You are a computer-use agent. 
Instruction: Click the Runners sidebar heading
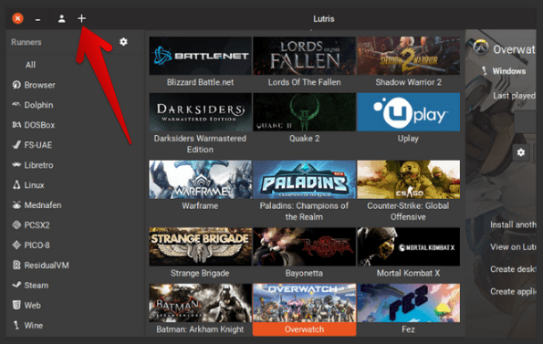pos(26,42)
